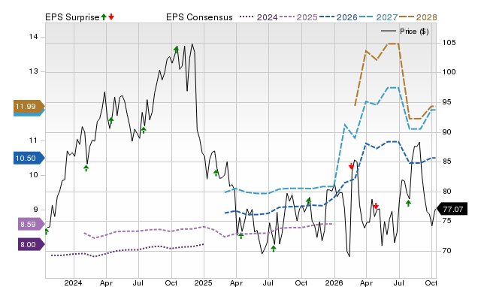This screenshot has height=287, width=481.
Task: Click the 75 label on price axis
Action: point(446,221)
